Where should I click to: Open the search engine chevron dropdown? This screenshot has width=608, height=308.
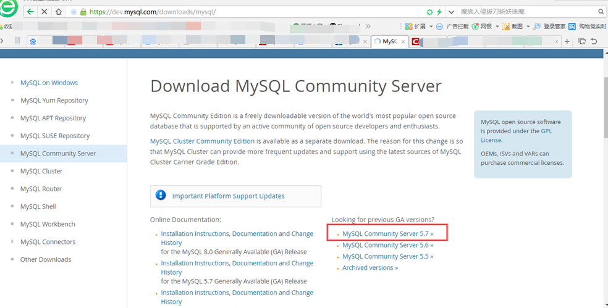pyautogui.click(x=451, y=12)
